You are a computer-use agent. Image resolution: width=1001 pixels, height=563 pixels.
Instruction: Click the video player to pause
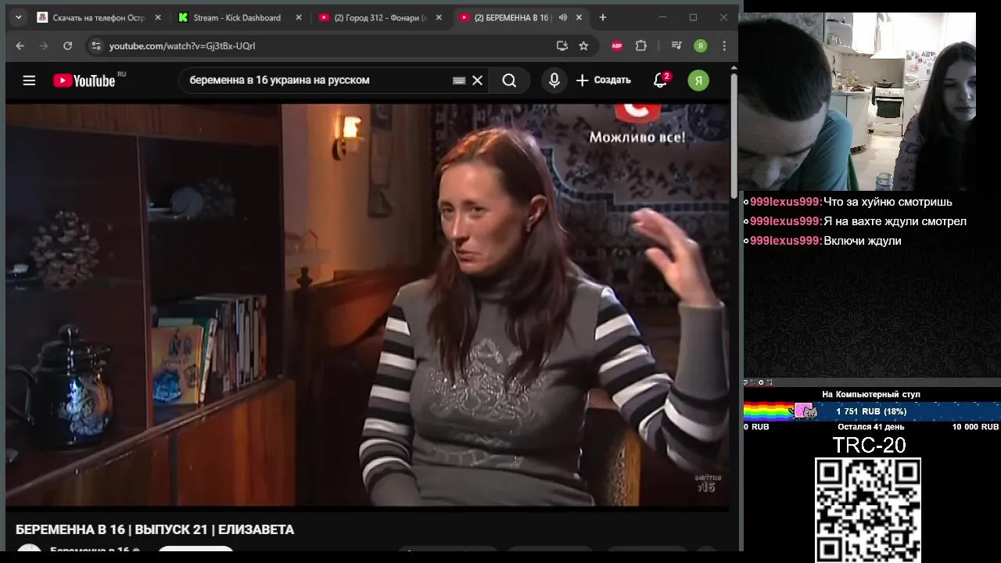(x=368, y=305)
